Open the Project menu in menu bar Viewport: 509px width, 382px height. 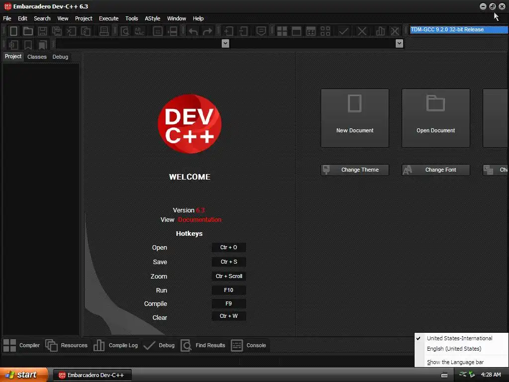tap(84, 18)
